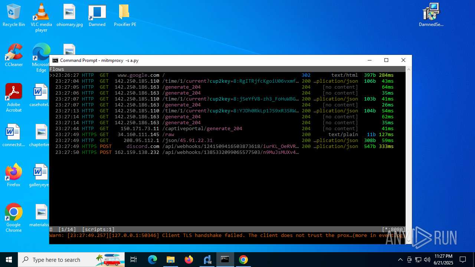Screen dimensions: 475x267
Task: Open the Damned desktop shortcut
Action: coord(97,16)
